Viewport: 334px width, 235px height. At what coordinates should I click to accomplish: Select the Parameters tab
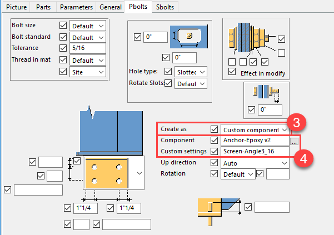click(x=77, y=7)
